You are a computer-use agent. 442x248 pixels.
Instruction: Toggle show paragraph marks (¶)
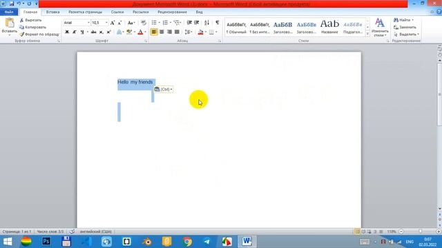[218, 23]
